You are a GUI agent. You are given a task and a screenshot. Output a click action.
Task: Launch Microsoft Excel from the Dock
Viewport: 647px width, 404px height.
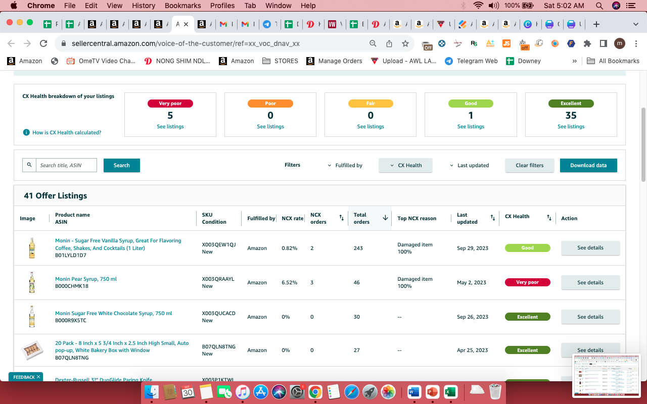pyautogui.click(x=450, y=391)
